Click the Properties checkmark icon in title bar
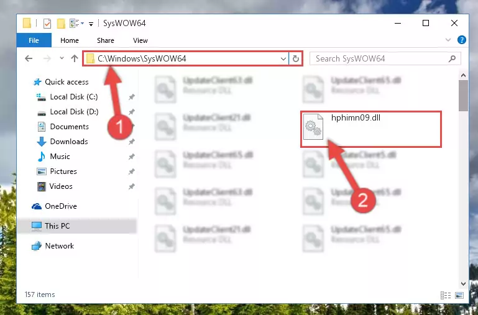Image resolution: width=478 pixels, height=315 pixels. coord(47,24)
